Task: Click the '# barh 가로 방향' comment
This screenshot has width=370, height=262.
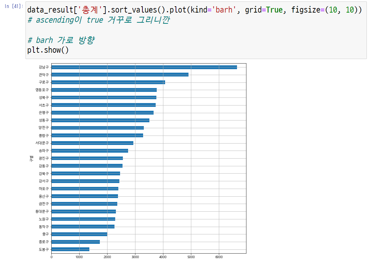Action: tap(61, 40)
